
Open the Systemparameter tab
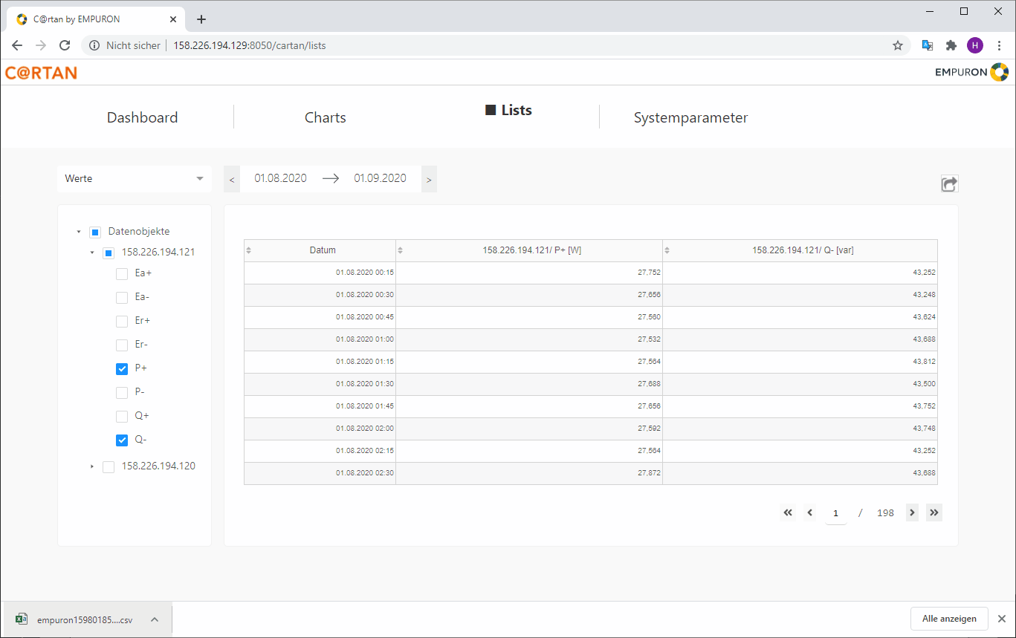691,117
